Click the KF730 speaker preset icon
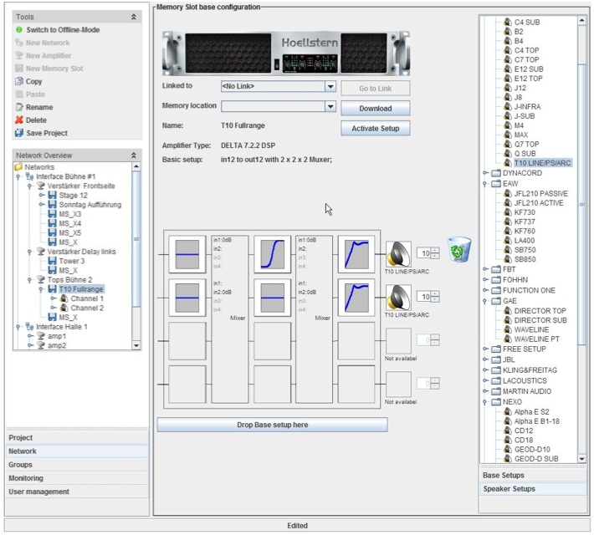Screen dimensions: 594x535 pos(508,212)
